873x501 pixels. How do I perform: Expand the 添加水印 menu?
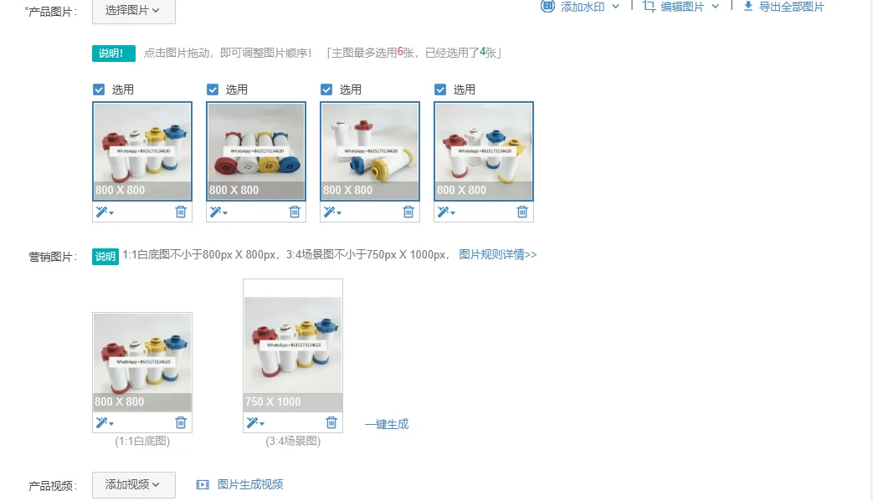pos(580,7)
